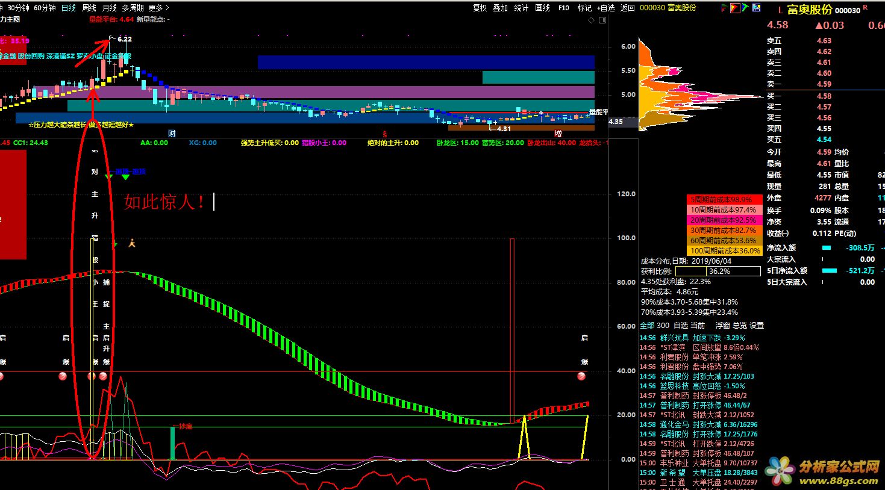
Task: Select the 月线 monthly period
Action: (109, 8)
